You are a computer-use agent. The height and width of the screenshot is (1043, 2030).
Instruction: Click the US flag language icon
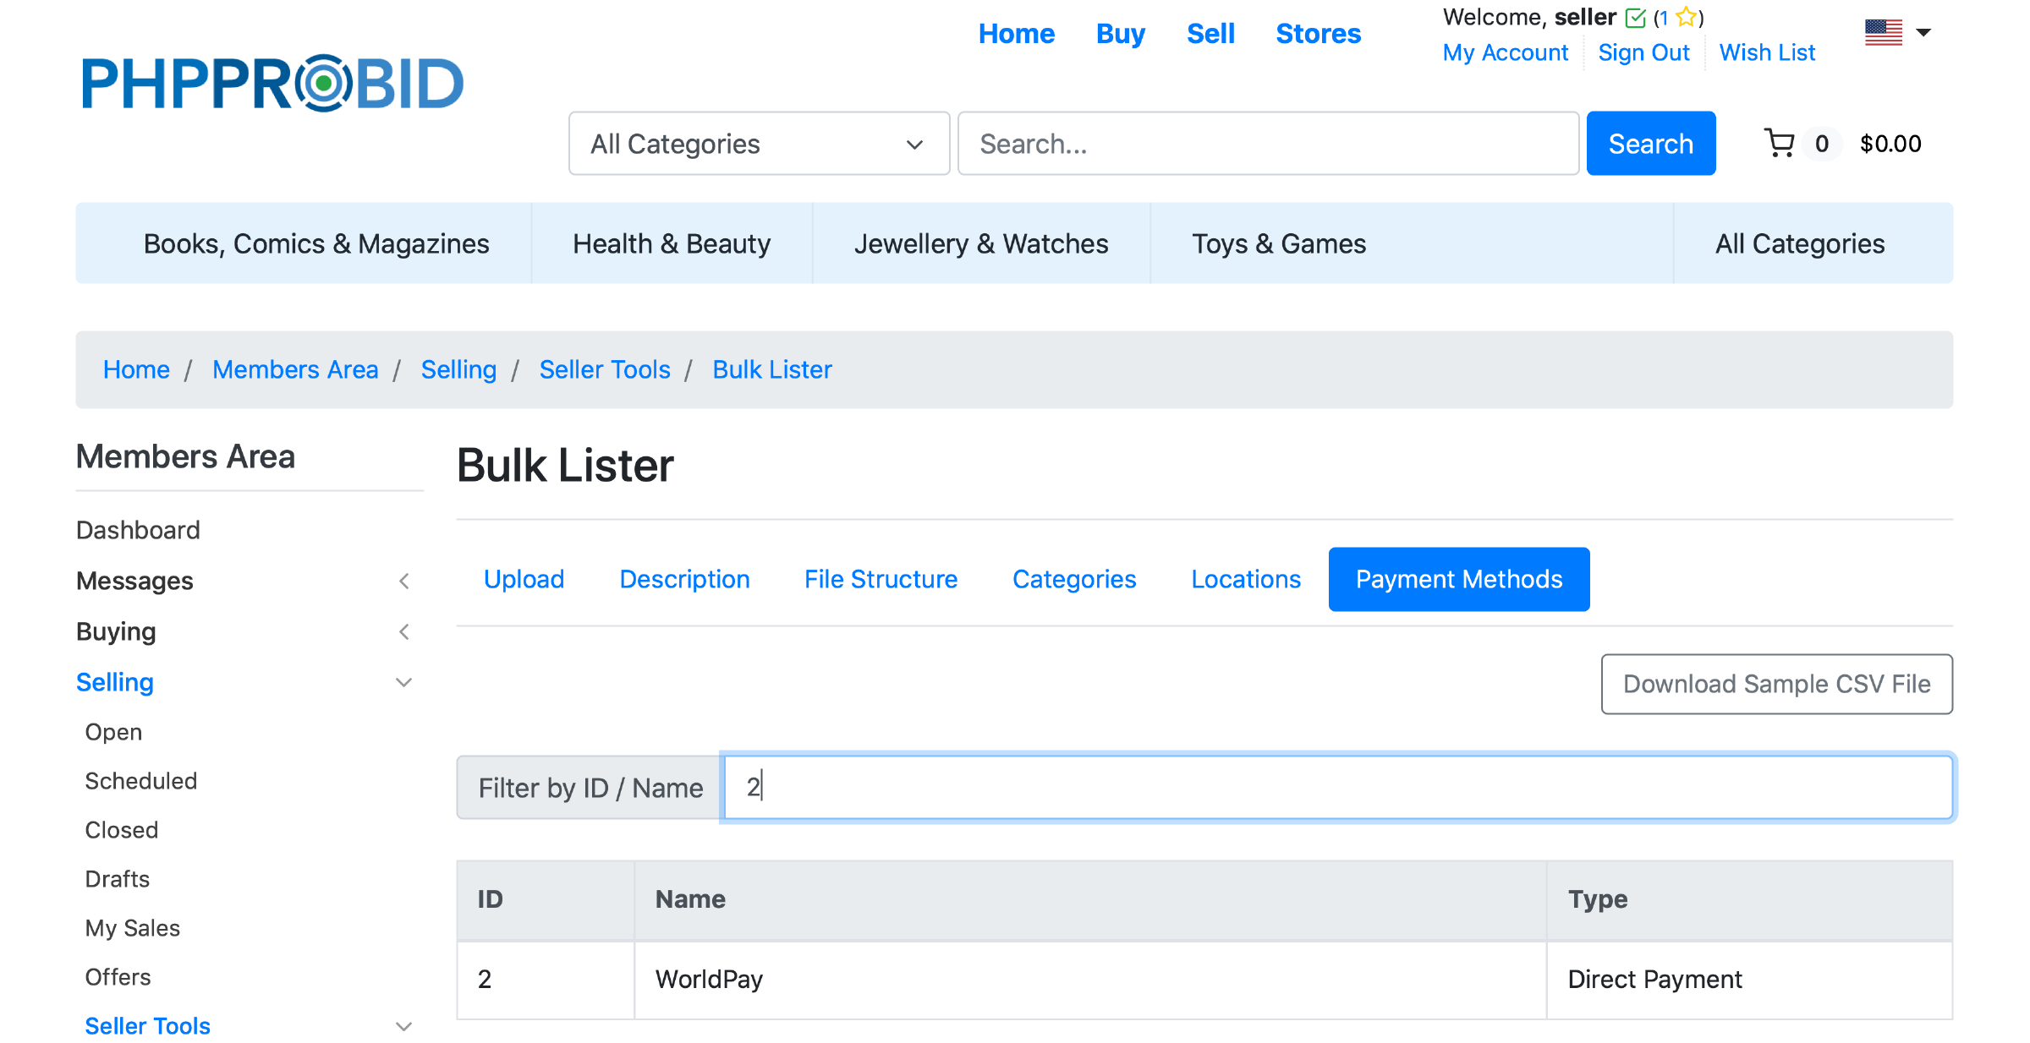coord(1883,32)
